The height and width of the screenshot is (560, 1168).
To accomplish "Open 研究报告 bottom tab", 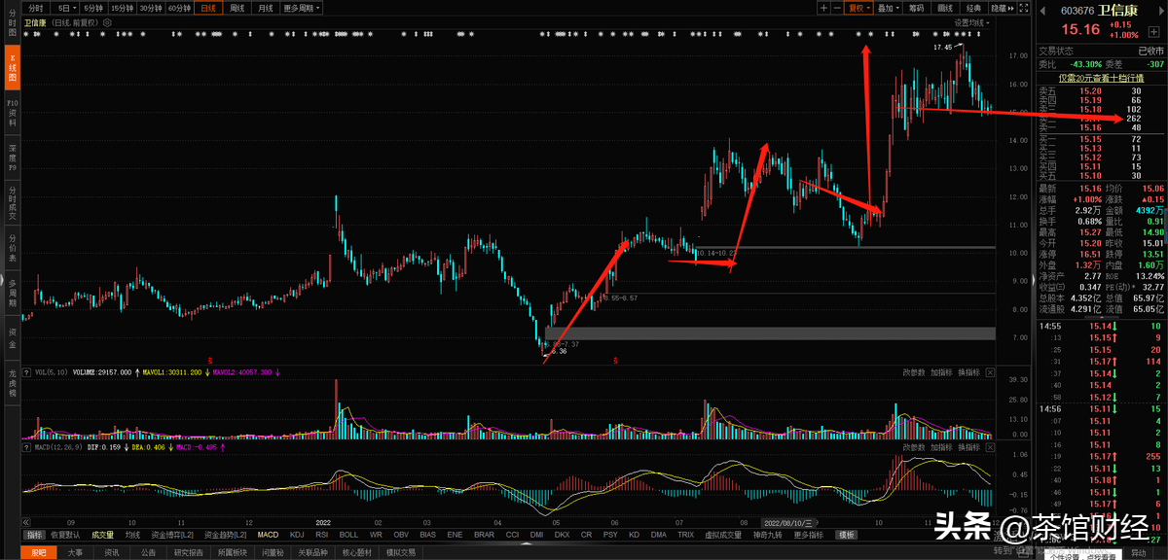I will (x=189, y=552).
